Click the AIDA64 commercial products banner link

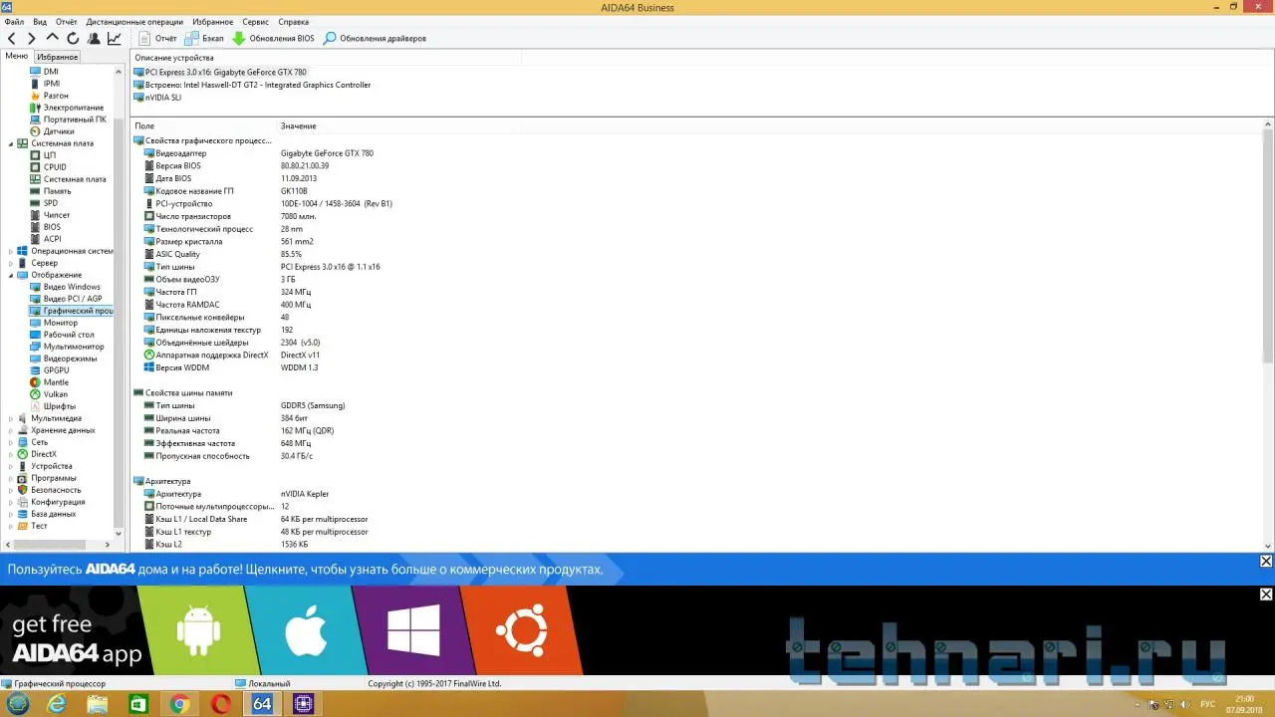(305, 570)
